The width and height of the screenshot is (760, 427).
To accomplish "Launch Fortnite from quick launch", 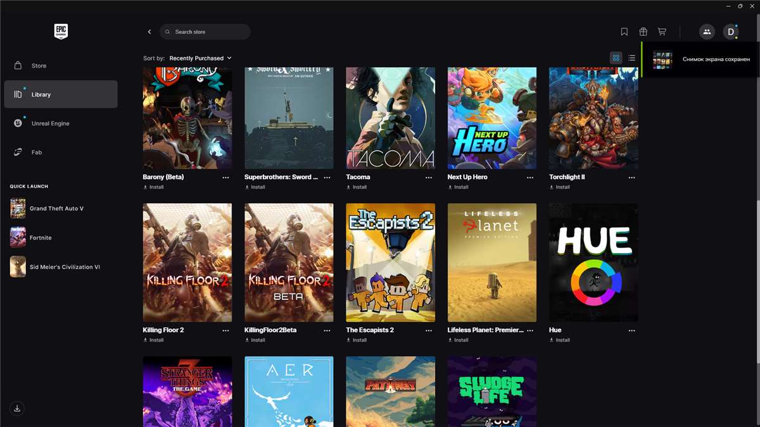I will (61, 237).
